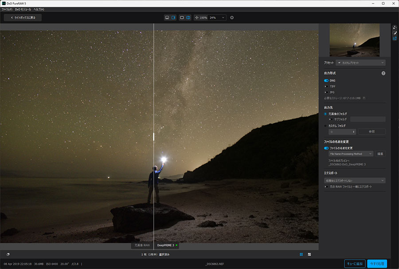
Task: Click the 編集 edit button
Action: coord(380,154)
